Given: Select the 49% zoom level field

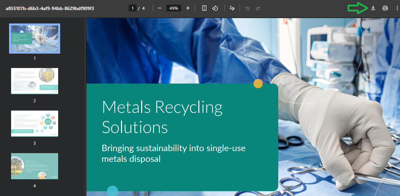Looking at the screenshot, I should click(174, 8).
